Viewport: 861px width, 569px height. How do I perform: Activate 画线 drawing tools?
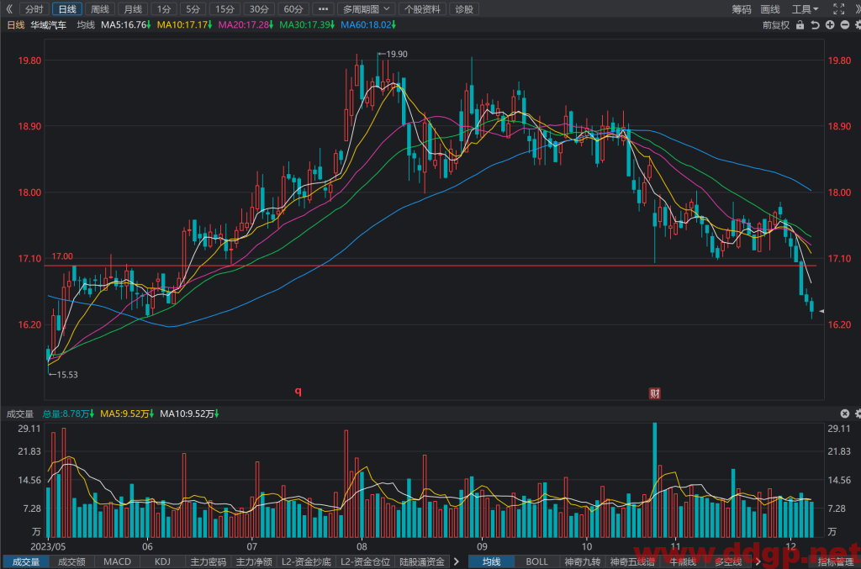pos(770,9)
